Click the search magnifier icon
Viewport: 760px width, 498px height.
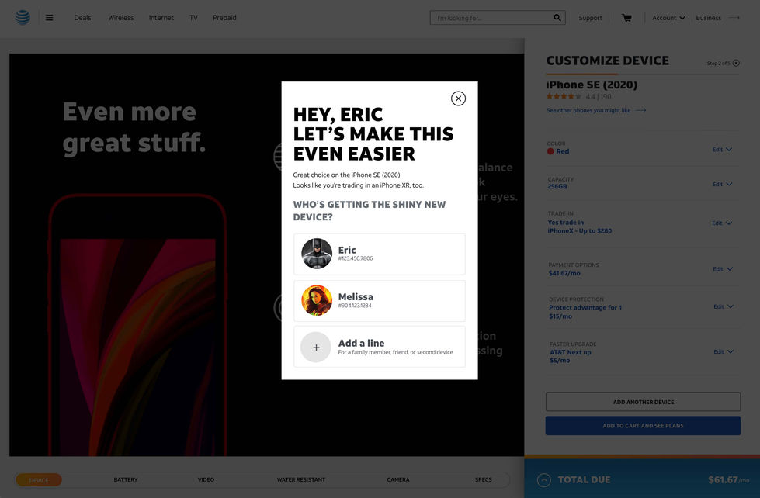557,17
